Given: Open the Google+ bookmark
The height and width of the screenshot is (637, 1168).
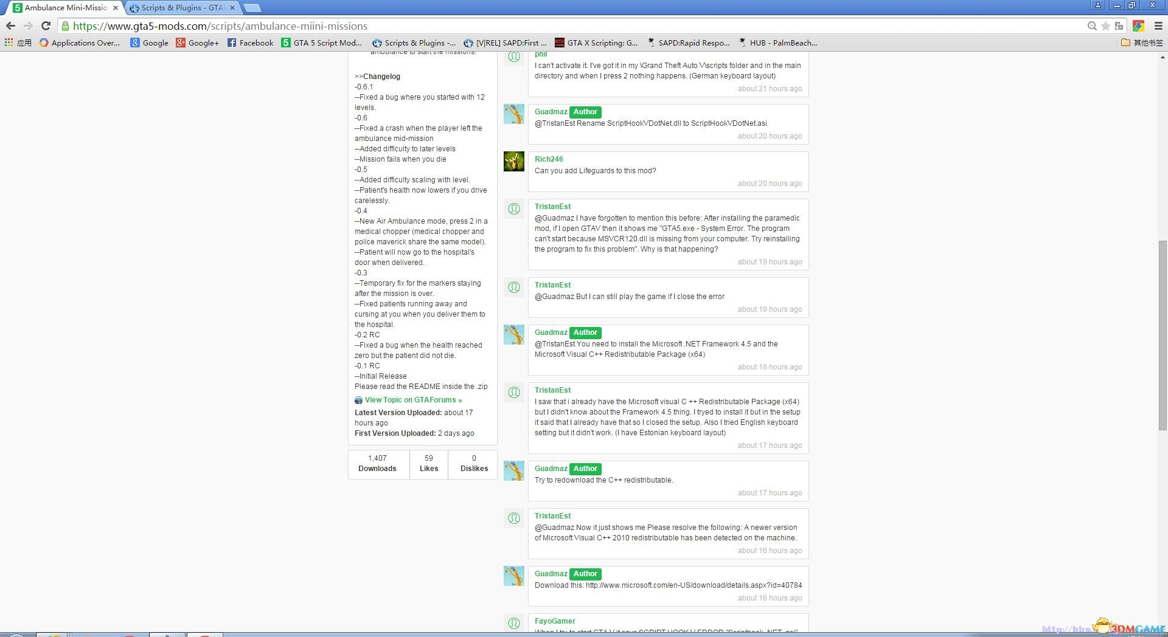Looking at the screenshot, I should coord(197,43).
